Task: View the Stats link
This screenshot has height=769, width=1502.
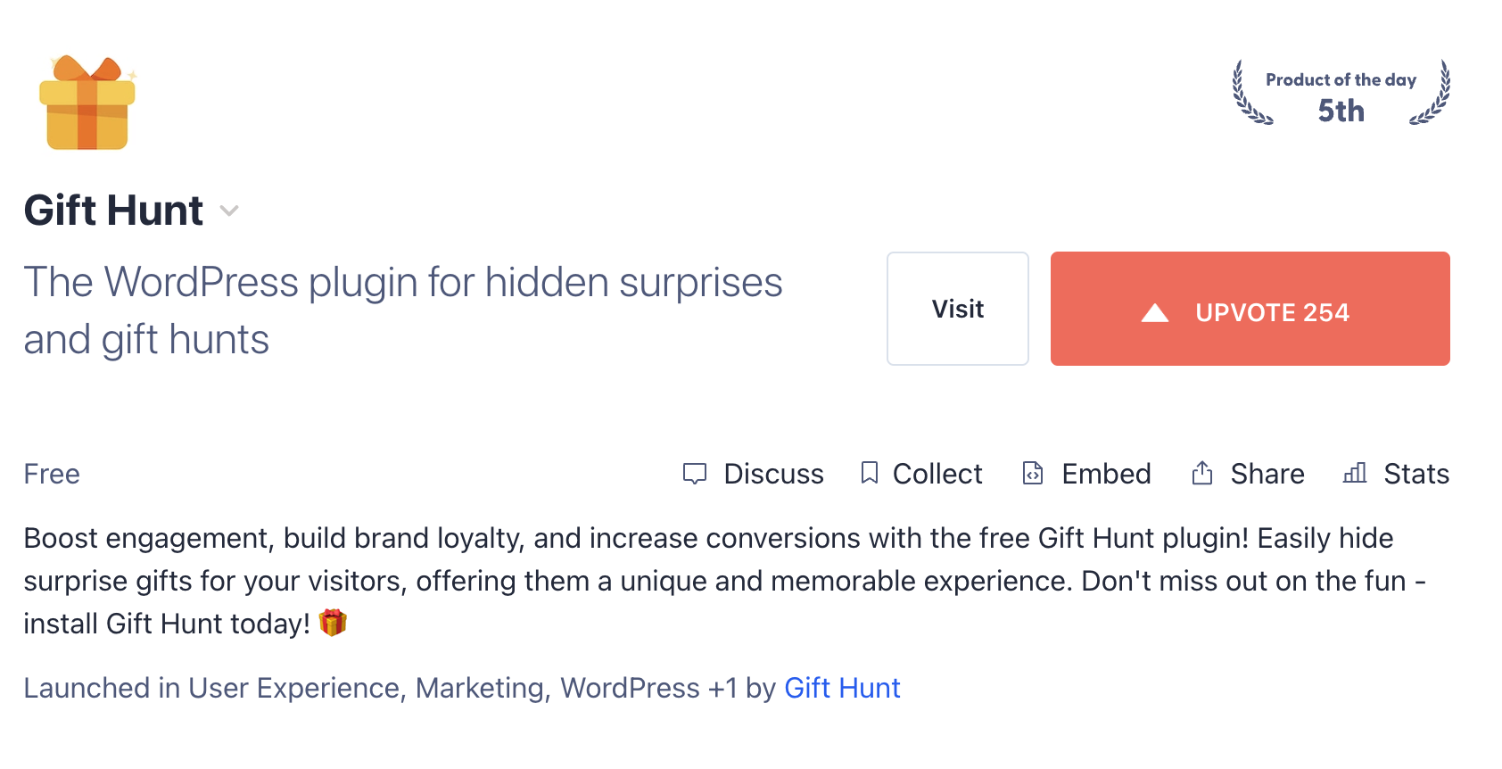Action: click(x=1416, y=474)
